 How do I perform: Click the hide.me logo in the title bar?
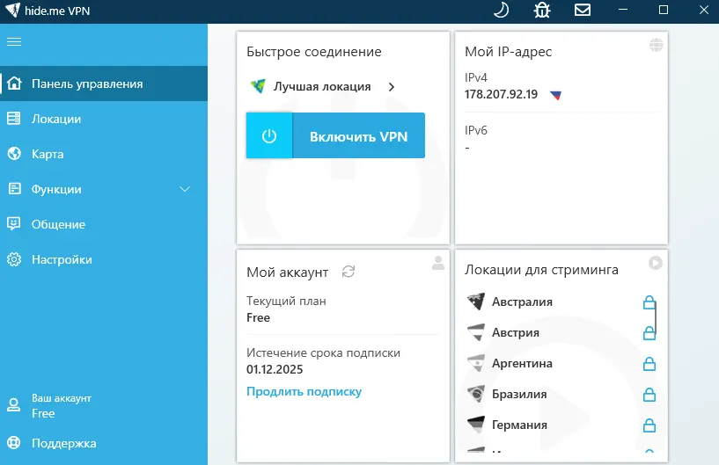[13, 10]
